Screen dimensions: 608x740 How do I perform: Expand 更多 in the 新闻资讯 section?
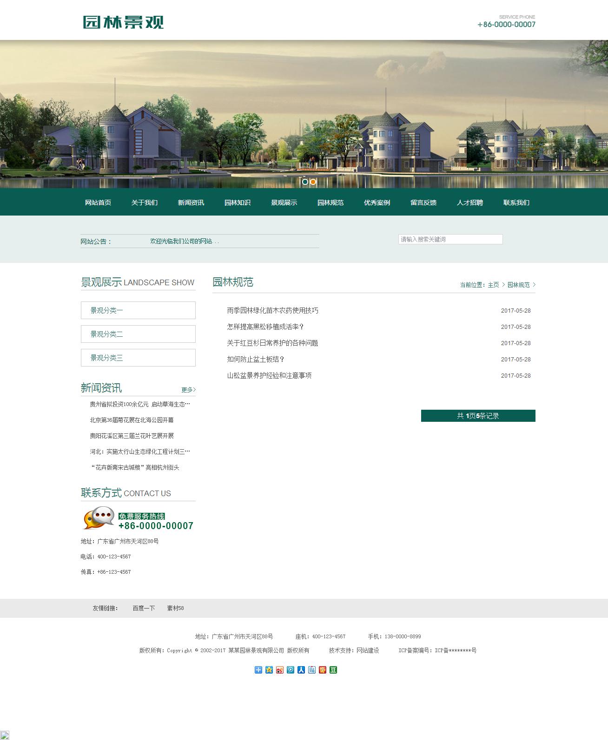(188, 390)
